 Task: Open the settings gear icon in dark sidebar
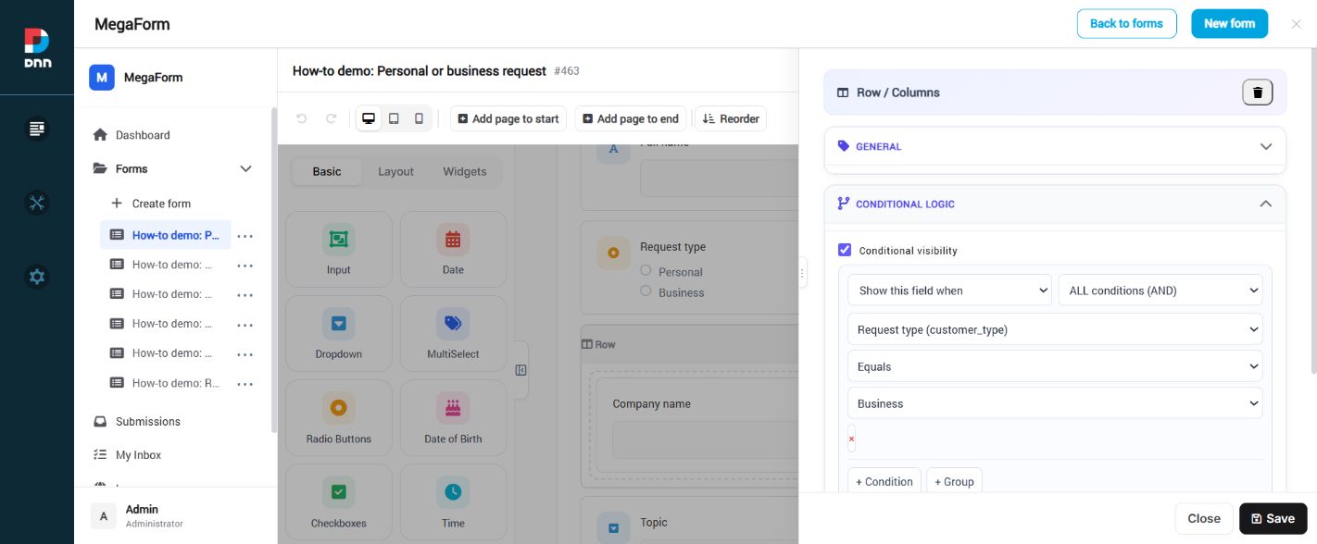pyautogui.click(x=37, y=277)
